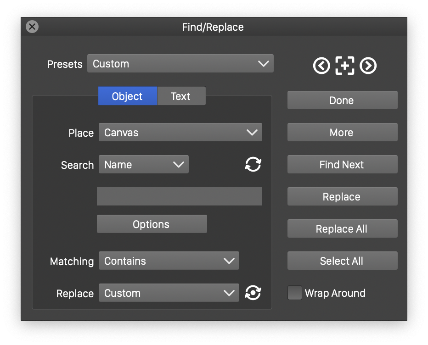
Task: Click the center-on-selection crosshair icon
Action: point(345,66)
